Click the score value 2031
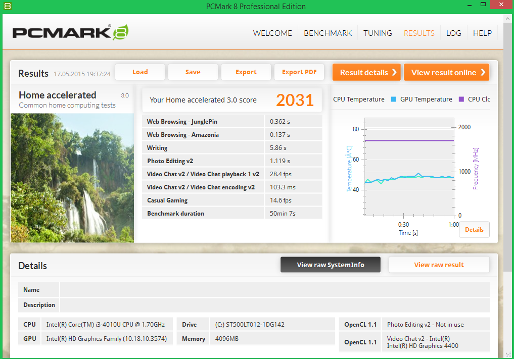Viewport: 514px width, 359px height. [x=295, y=100]
